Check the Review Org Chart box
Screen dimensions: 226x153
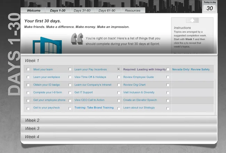[119, 85]
